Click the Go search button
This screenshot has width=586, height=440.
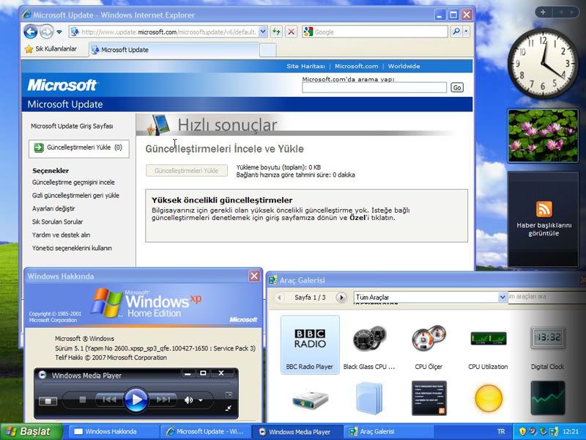tap(456, 87)
